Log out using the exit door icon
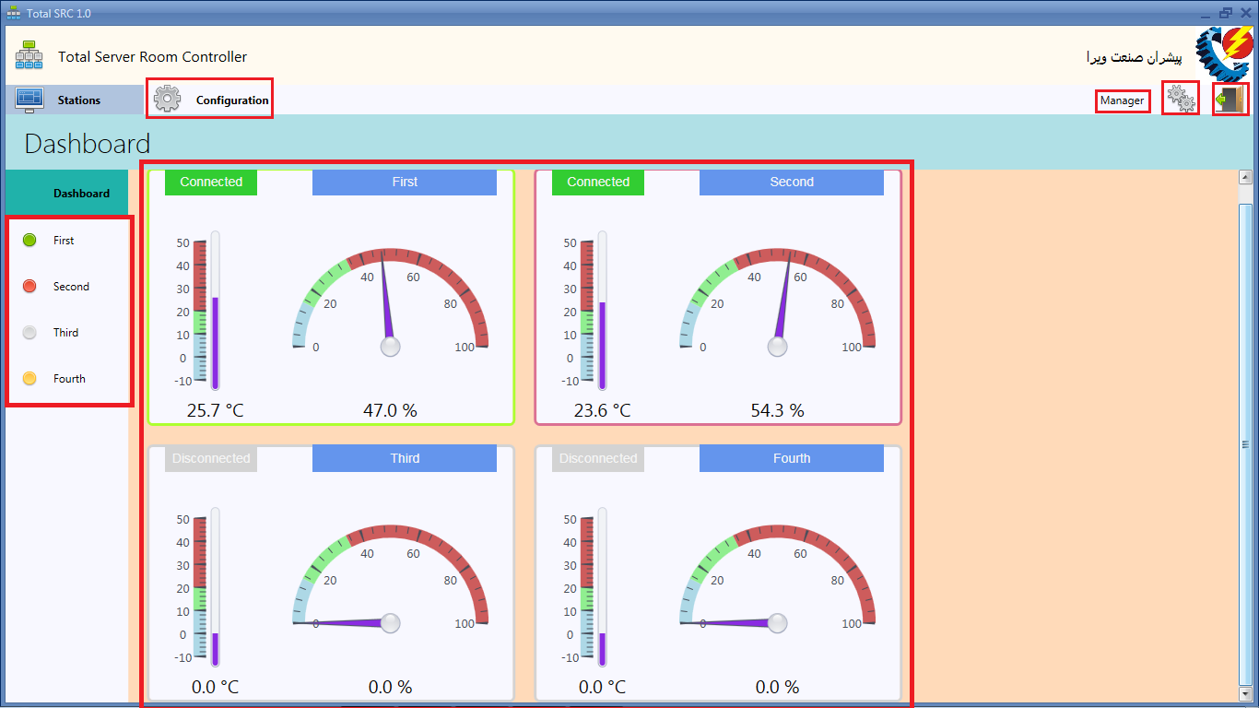1259x708 pixels. click(1230, 99)
